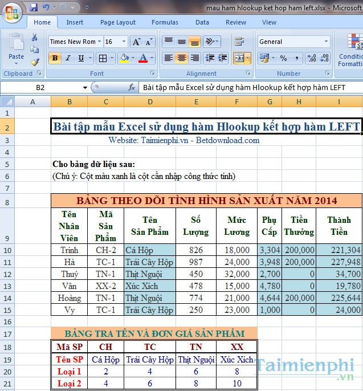Switch to the Home tab
The image size is (363, 391).
(x=42, y=22)
